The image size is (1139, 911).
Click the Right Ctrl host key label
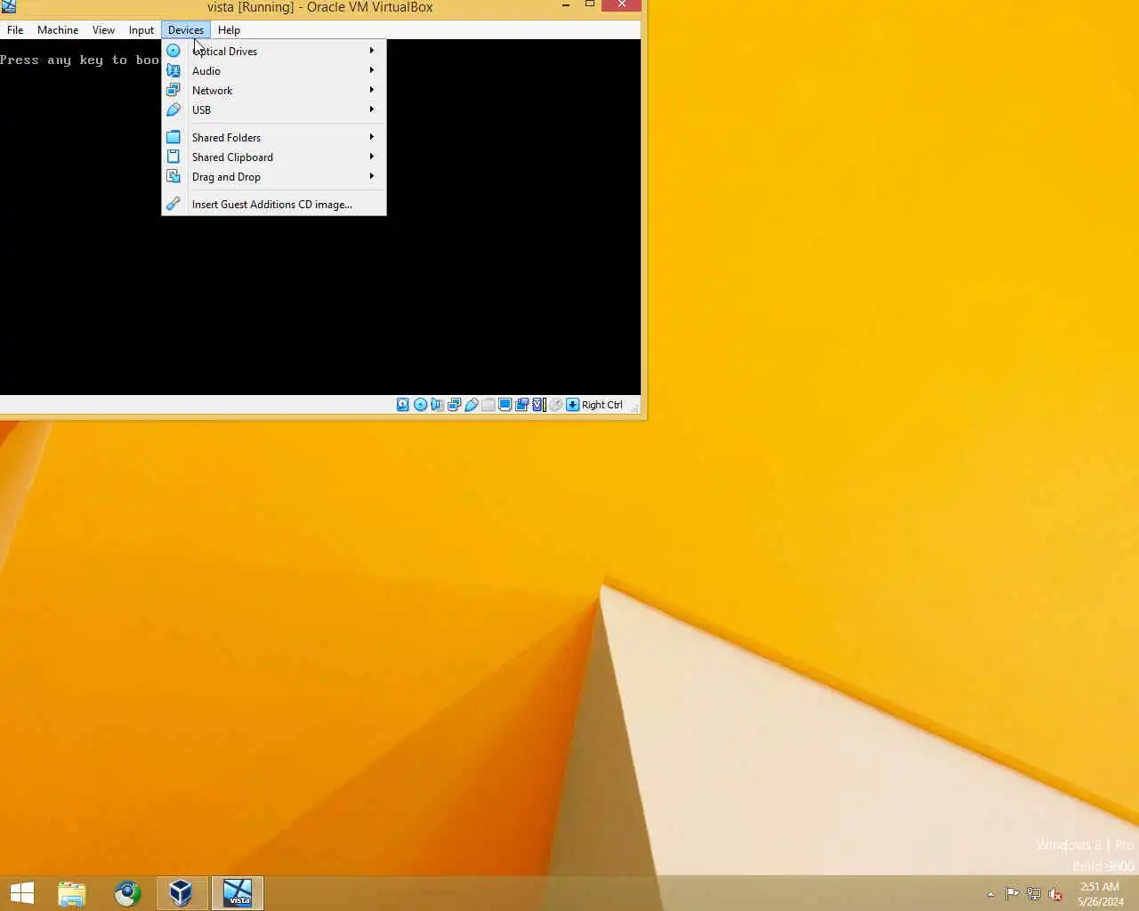602,405
